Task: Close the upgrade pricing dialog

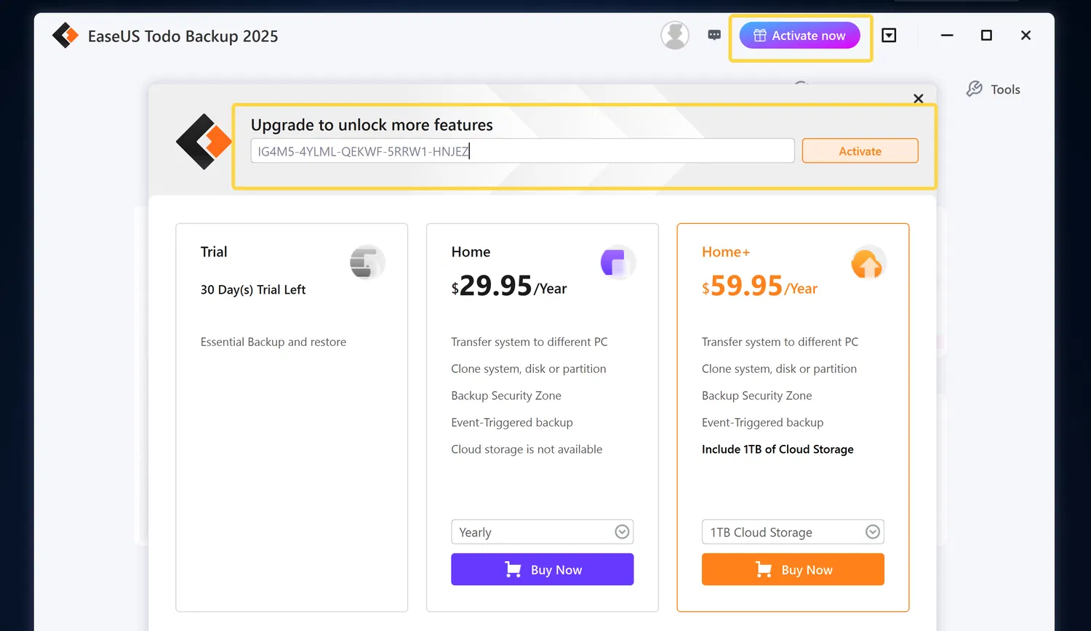Action: [918, 98]
